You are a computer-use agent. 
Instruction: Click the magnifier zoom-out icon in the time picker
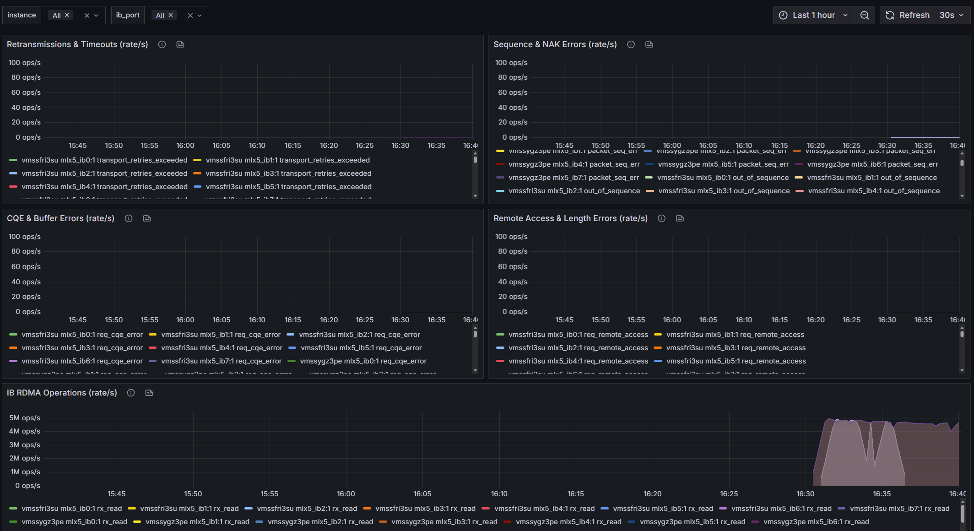865,15
